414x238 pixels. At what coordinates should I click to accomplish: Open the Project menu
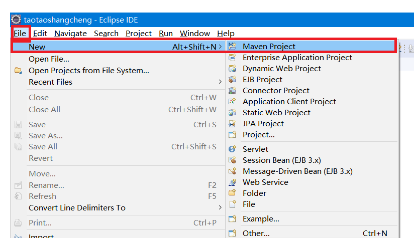139,34
